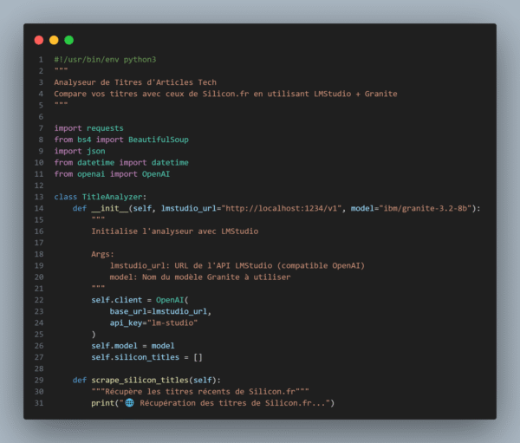Click the green maximize dot

[x=68, y=40]
